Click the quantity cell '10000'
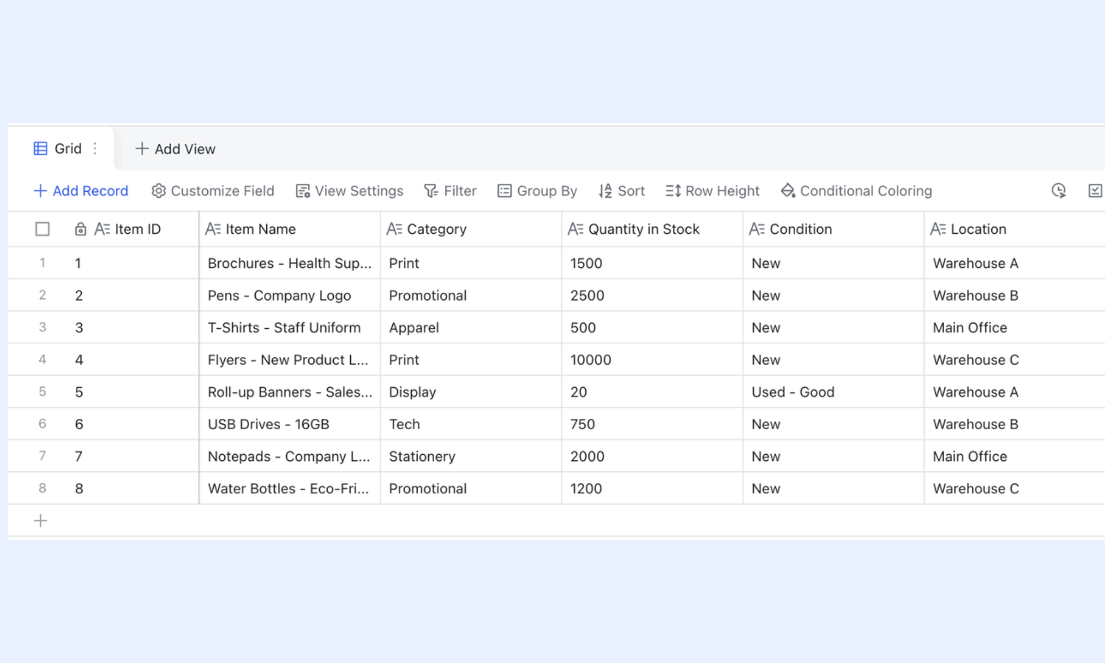 (652, 360)
